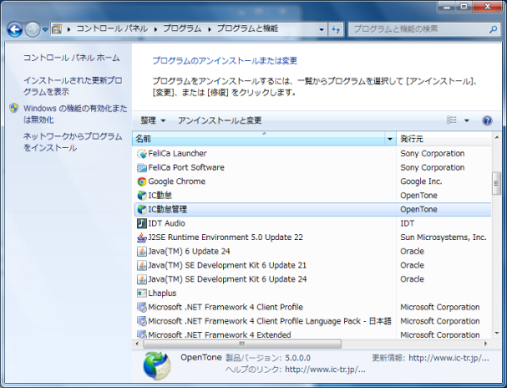Minimize the Programs and Features window

pos(446,6)
